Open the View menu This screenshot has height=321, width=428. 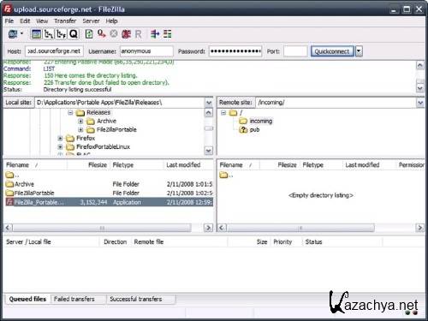[42, 21]
